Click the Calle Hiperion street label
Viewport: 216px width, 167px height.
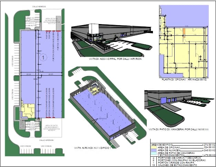point(47,140)
